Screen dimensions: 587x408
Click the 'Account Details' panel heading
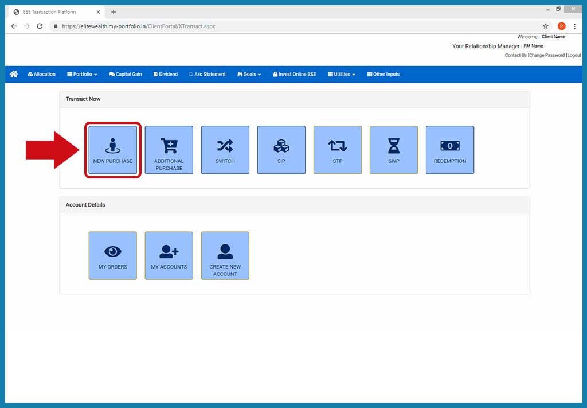[x=85, y=204]
